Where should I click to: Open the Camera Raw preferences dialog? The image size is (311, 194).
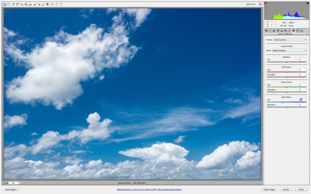52,4
